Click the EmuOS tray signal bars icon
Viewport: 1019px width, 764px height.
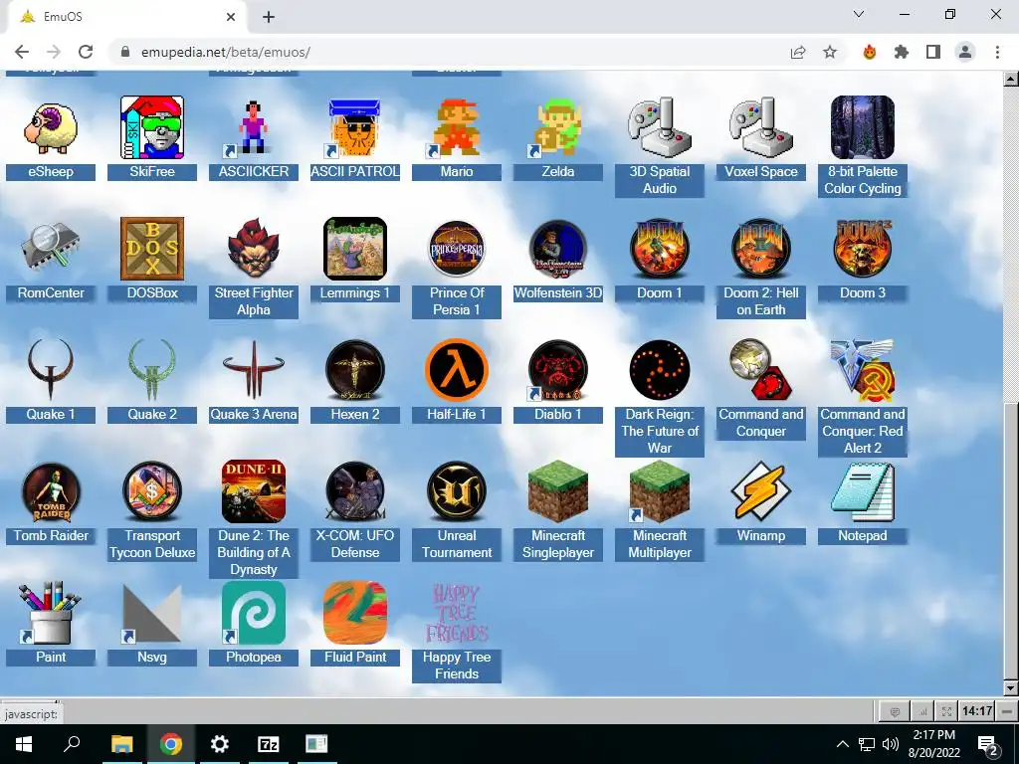click(922, 711)
